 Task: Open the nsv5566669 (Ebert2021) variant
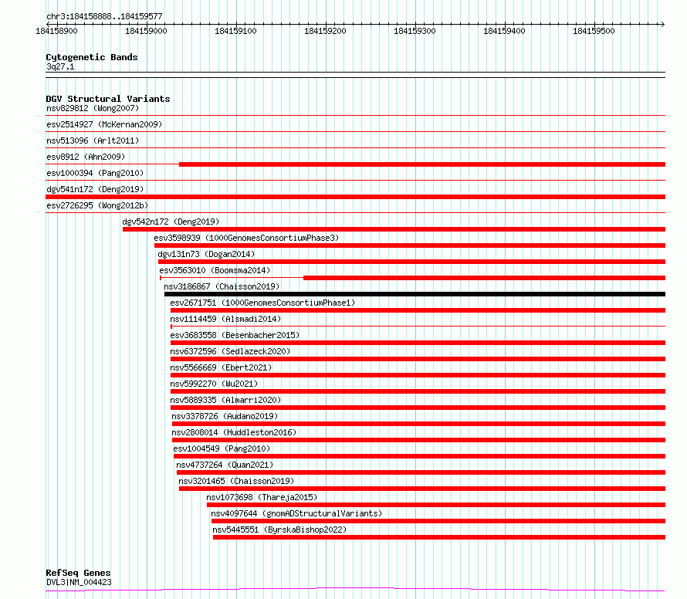pyautogui.click(x=221, y=367)
